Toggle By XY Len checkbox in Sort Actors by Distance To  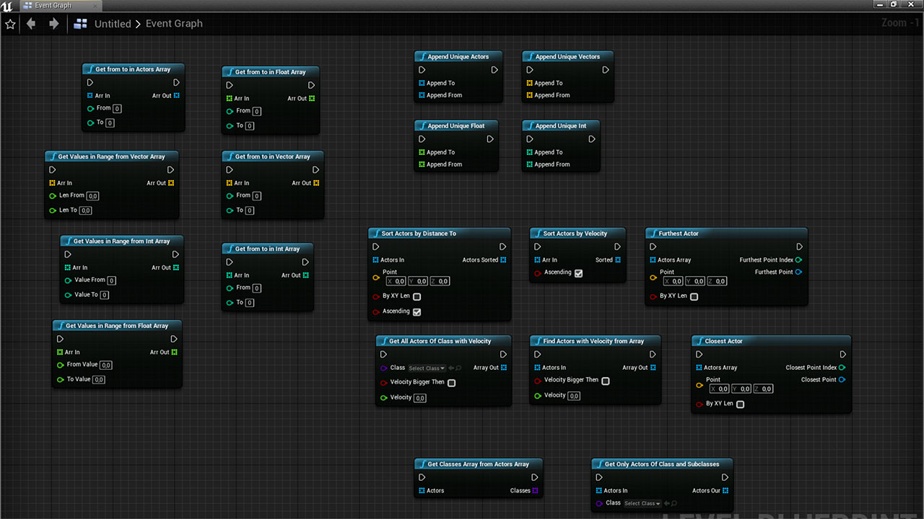click(x=417, y=296)
